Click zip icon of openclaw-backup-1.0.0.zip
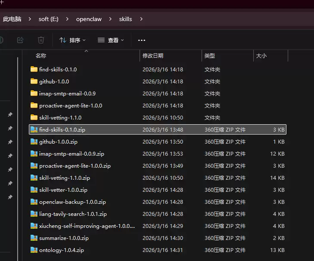Screen dimensions: 314x261 (34, 202)
